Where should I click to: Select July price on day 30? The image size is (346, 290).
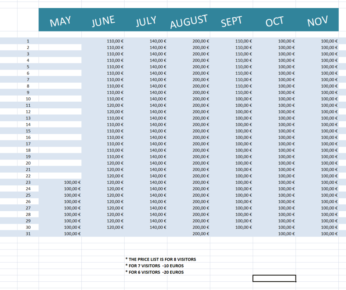coord(158,227)
